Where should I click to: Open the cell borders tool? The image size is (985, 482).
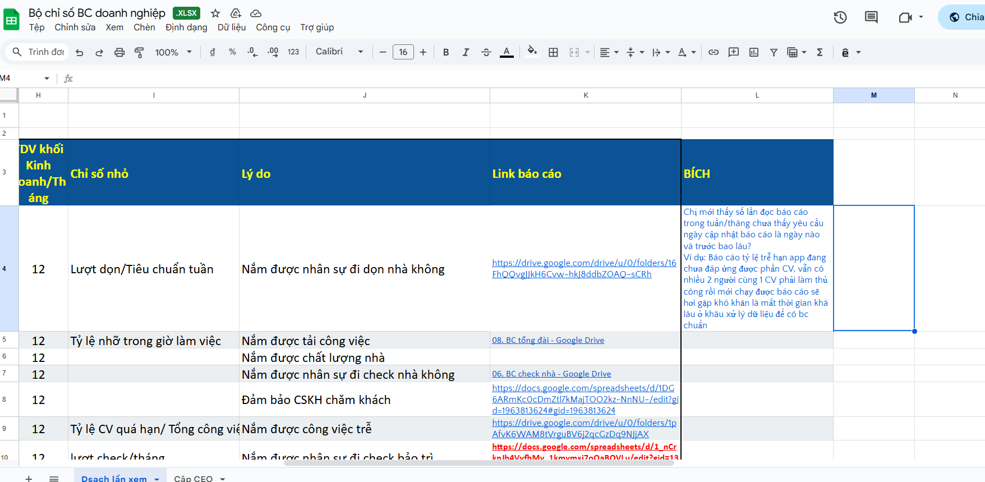pyautogui.click(x=553, y=52)
